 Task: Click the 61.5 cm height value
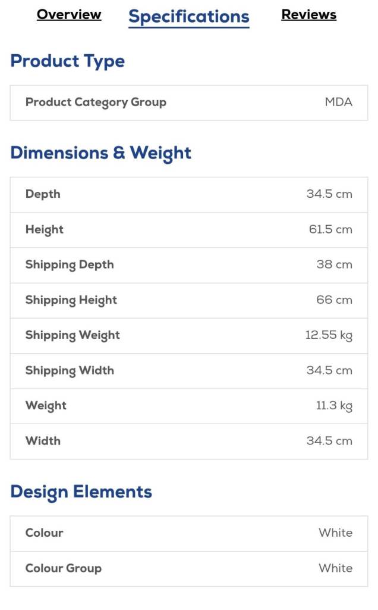[x=330, y=229]
